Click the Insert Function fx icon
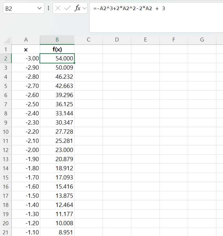The image size is (223, 236). point(77,8)
